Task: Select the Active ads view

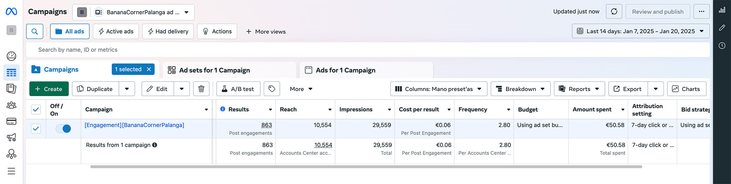Action: pyautogui.click(x=116, y=31)
